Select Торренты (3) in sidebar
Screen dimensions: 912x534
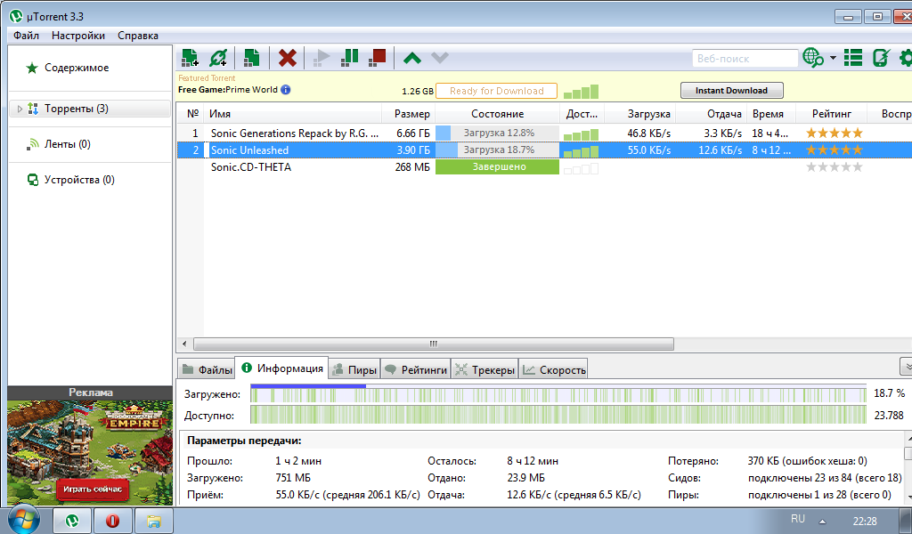tap(90, 109)
